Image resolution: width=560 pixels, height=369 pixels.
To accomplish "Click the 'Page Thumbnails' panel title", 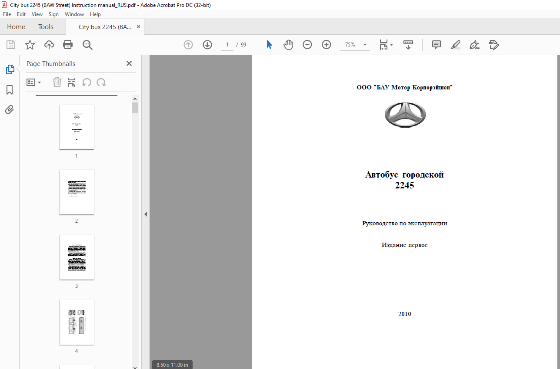I will [51, 63].
